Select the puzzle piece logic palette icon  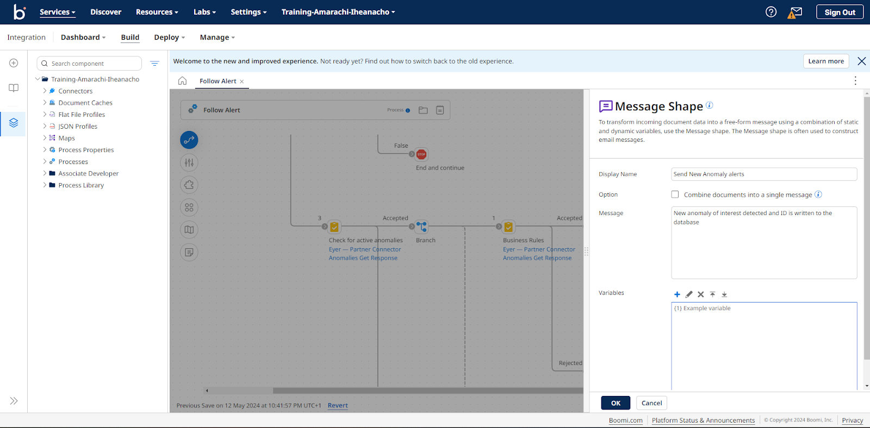coord(189,185)
